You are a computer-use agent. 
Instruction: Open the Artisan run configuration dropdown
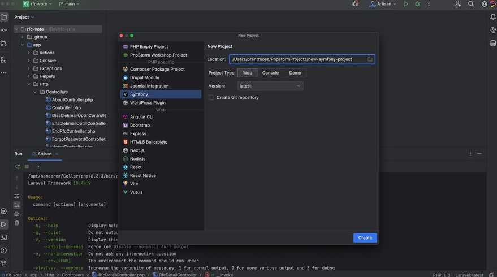[383, 4]
